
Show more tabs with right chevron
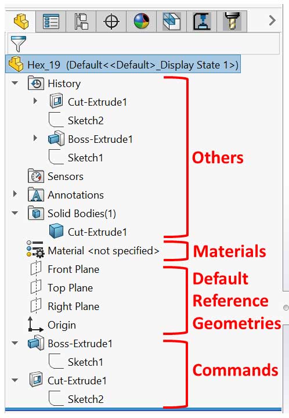pyautogui.click(x=272, y=20)
